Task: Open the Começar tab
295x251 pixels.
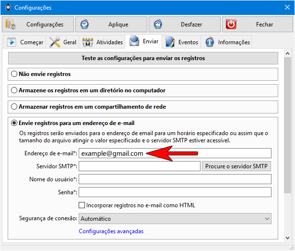Action: [24, 42]
